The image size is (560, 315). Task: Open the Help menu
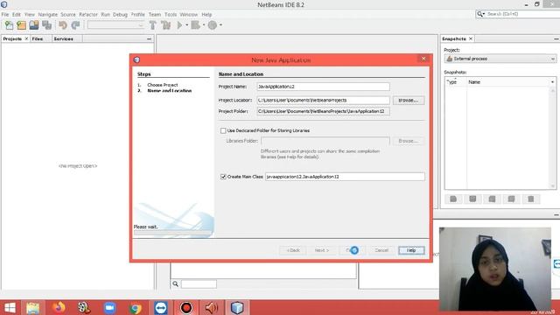coord(206,15)
